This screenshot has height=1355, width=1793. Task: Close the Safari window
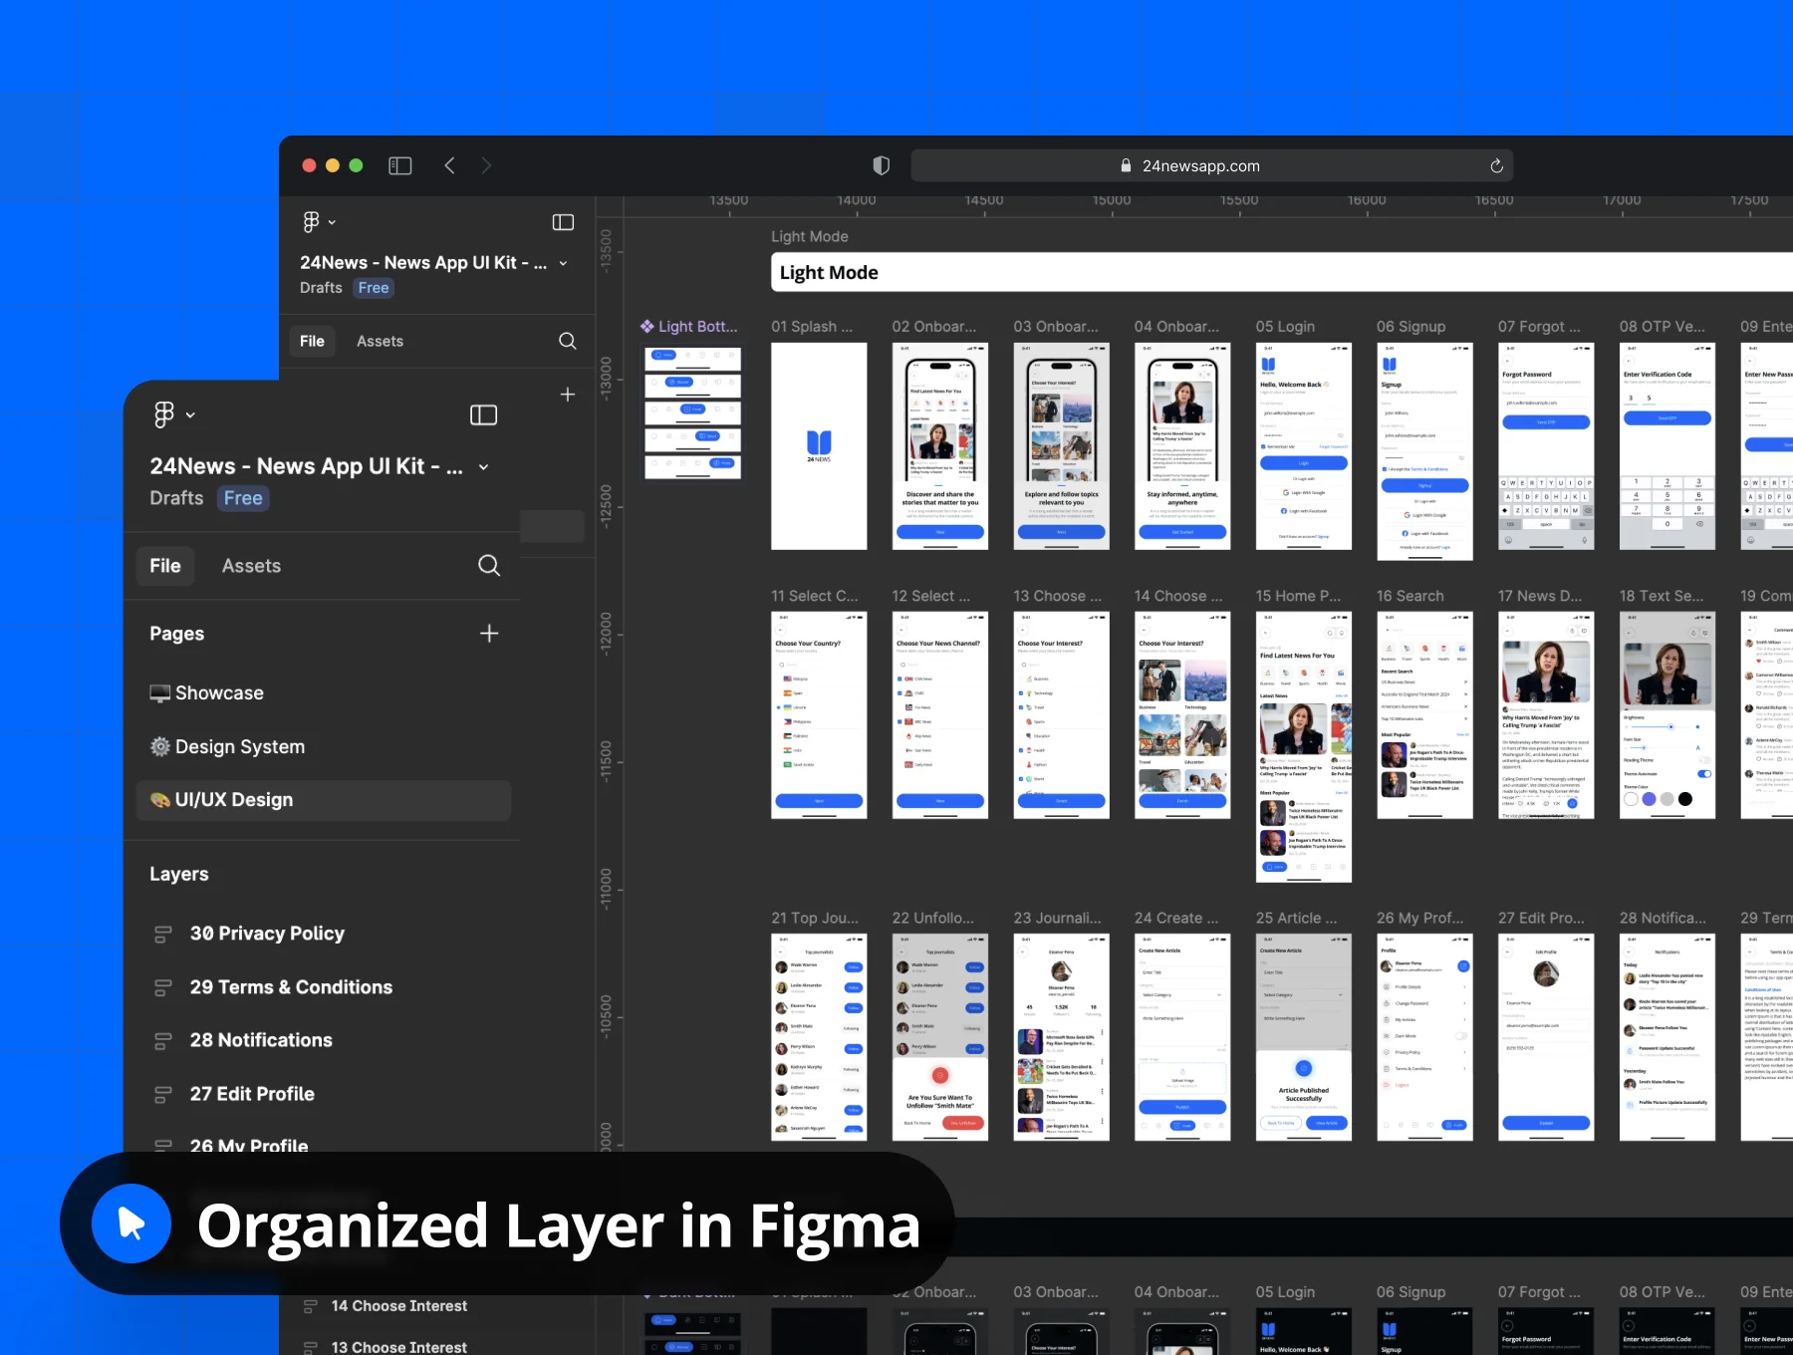click(309, 165)
